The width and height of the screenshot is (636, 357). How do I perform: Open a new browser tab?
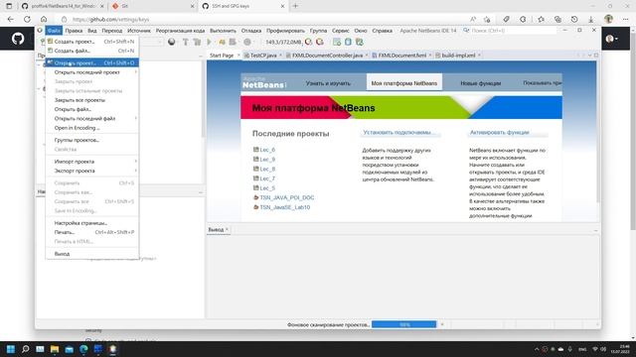click(295, 6)
